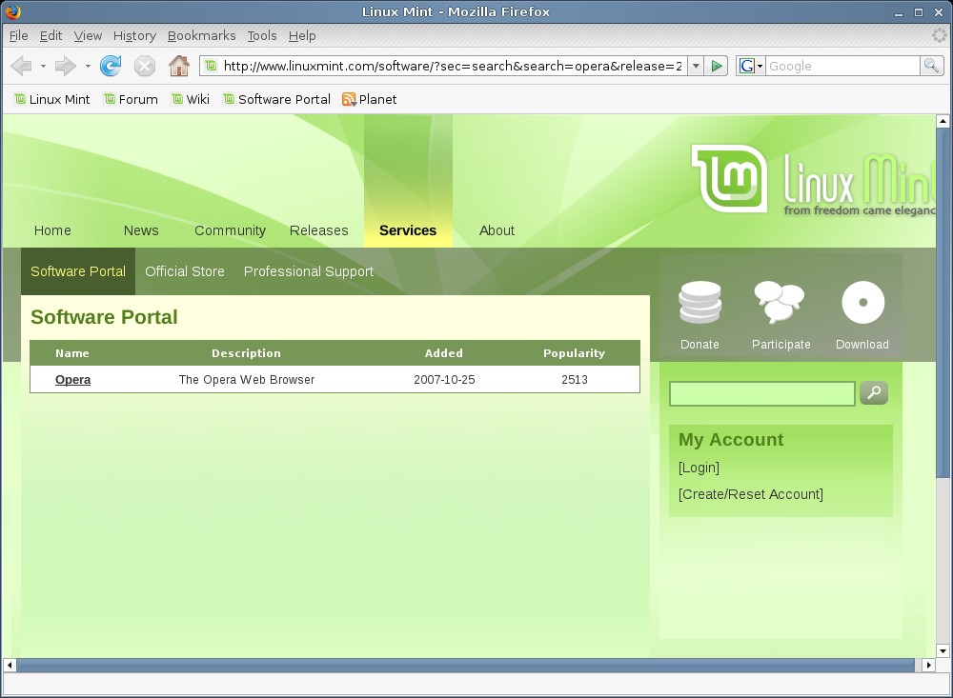Go to the Home site tab

click(x=52, y=230)
